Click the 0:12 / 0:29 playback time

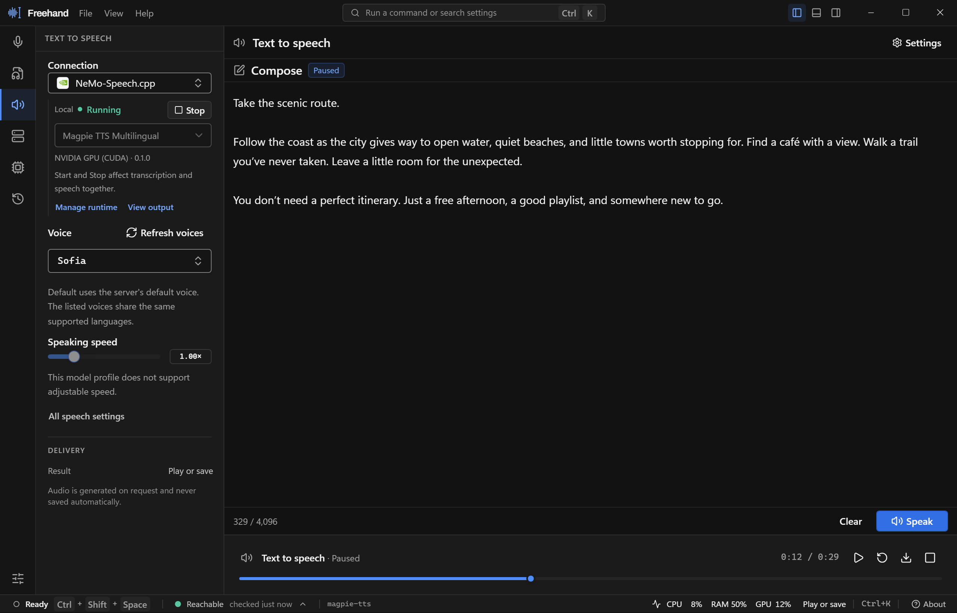coord(810,557)
